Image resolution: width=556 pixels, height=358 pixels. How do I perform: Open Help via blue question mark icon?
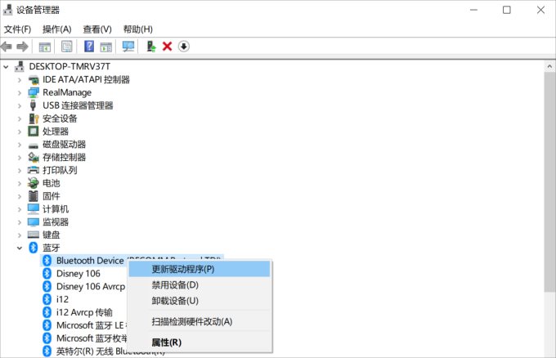click(89, 47)
